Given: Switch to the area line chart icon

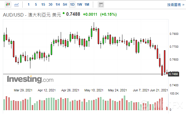Looking at the screenshot, I should (x=17, y=5).
